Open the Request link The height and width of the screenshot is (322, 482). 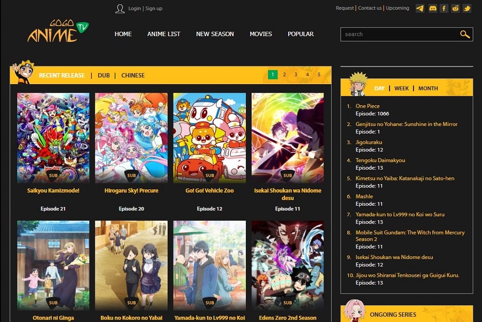tap(345, 8)
